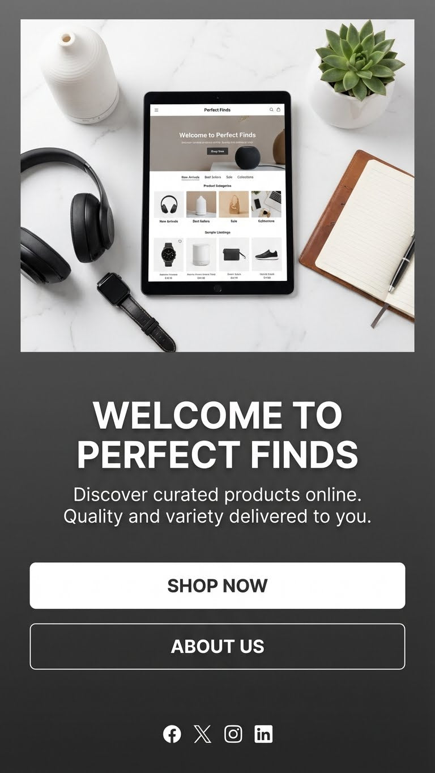Image resolution: width=435 pixels, height=773 pixels.
Task: Open the ABOUT US button
Action: tap(217, 646)
